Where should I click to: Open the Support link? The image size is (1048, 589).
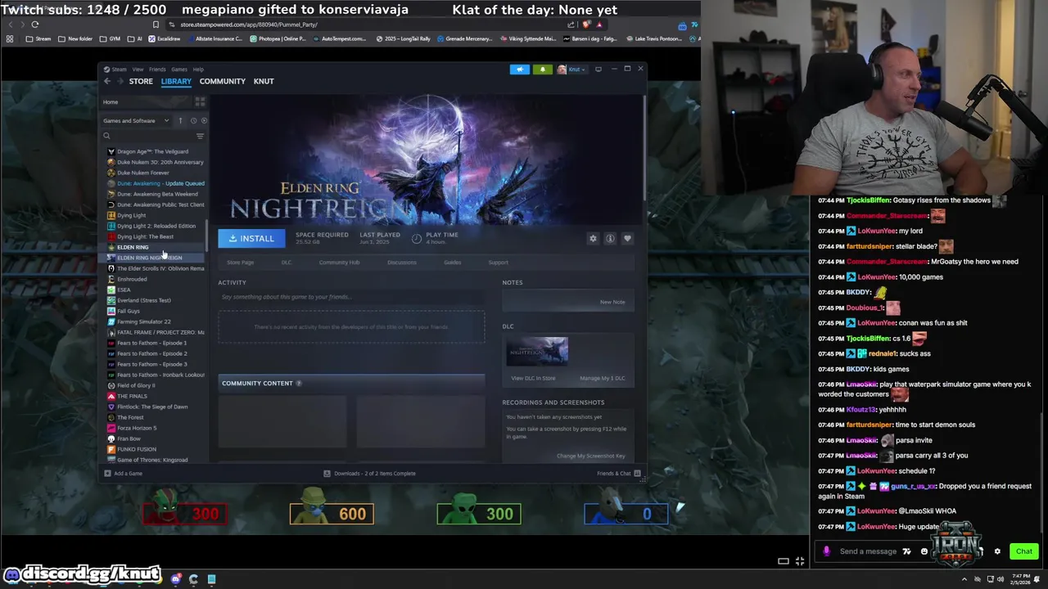pyautogui.click(x=498, y=263)
